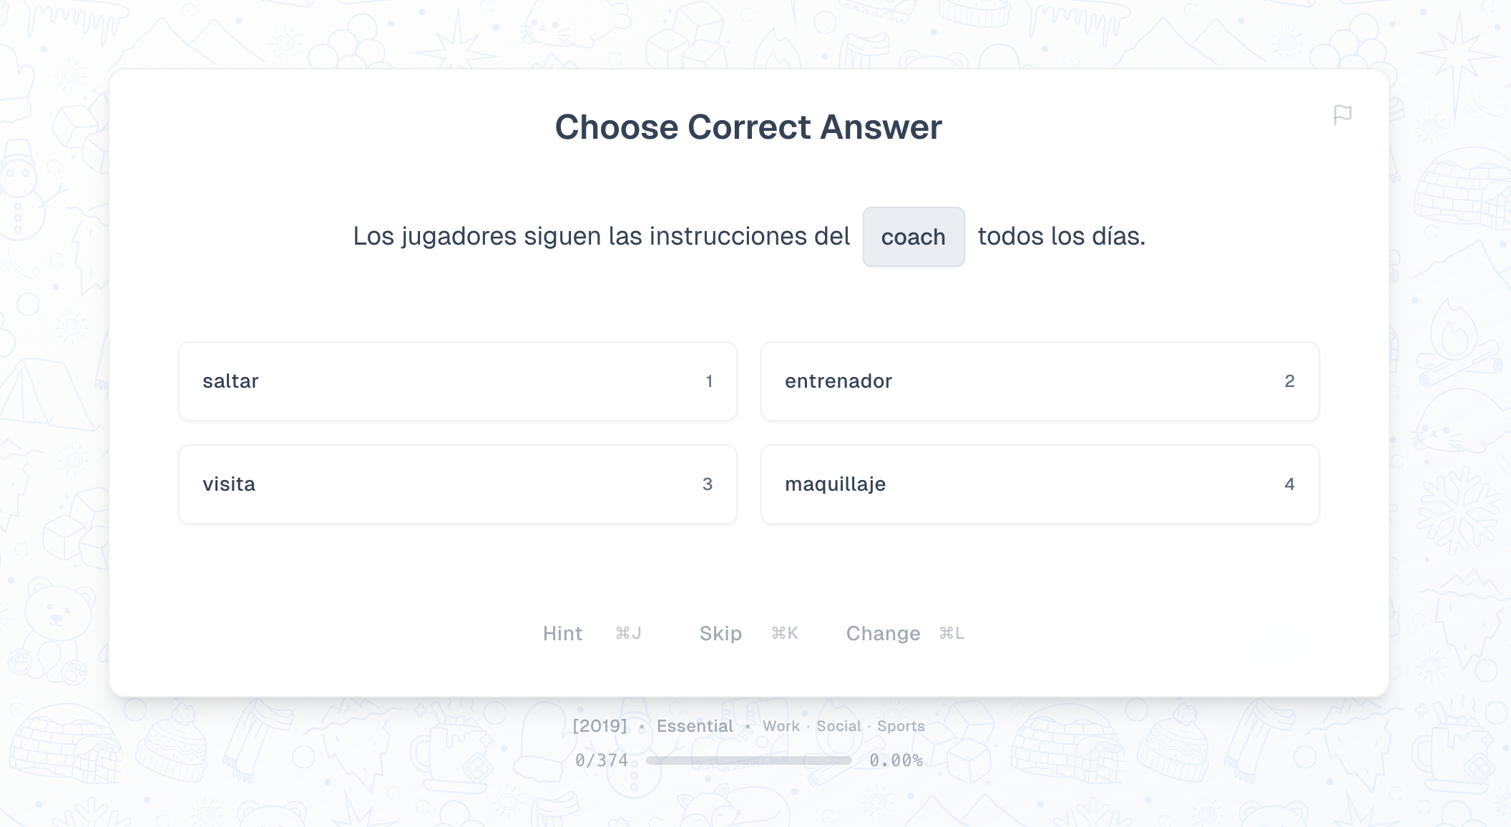Click the 'Sports' category tag
Screen dimensions: 1511x827
901,725
